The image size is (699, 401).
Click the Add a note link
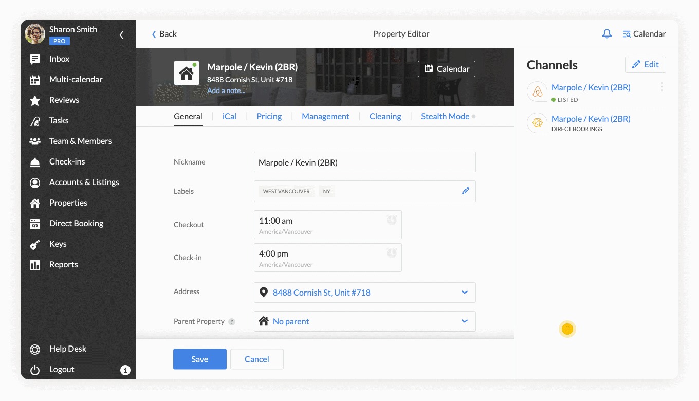226,90
